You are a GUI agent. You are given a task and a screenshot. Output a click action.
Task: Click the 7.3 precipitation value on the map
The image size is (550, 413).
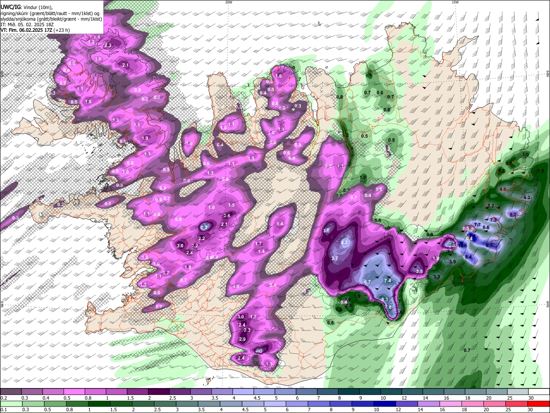click(493, 220)
